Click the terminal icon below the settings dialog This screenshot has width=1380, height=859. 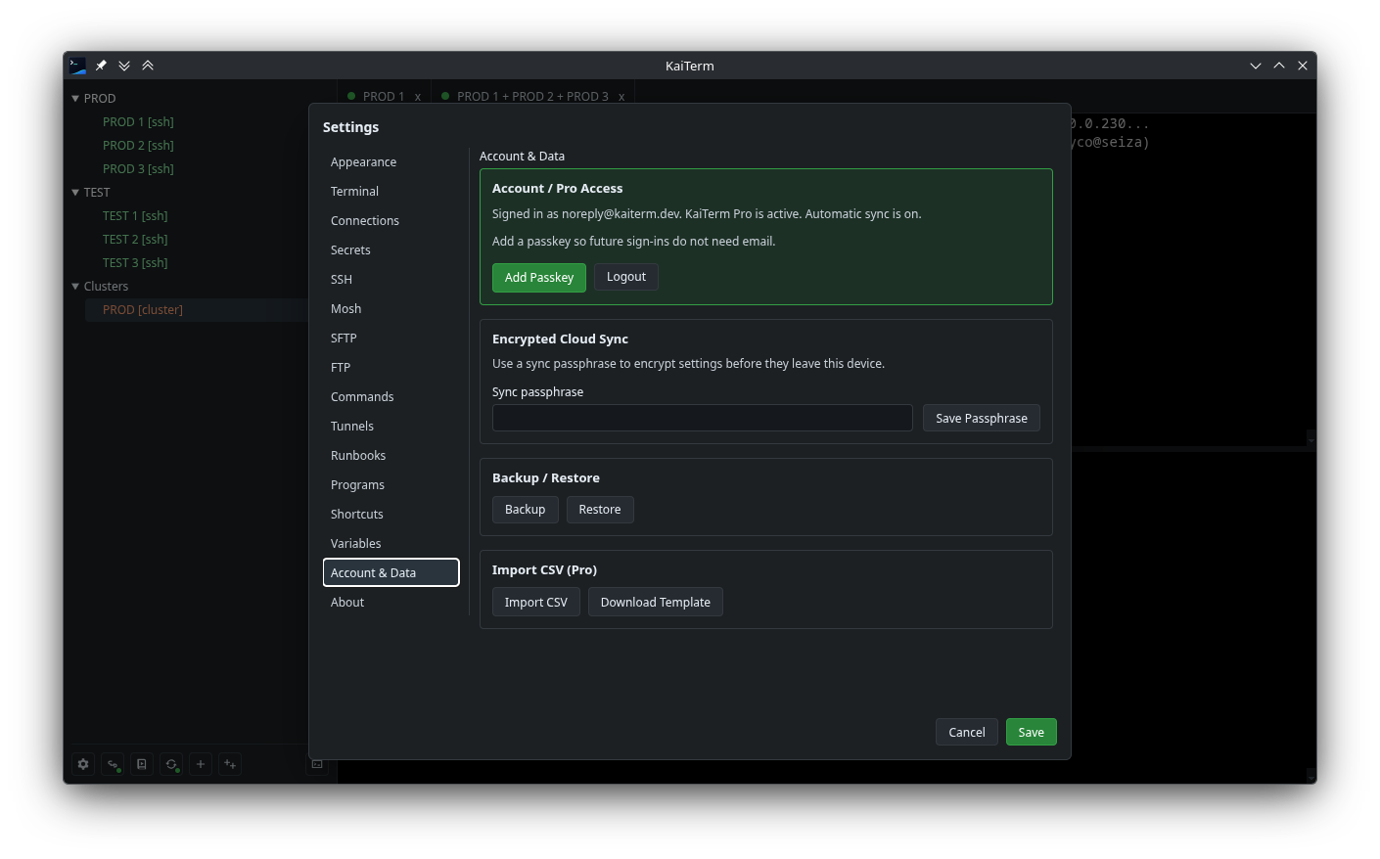click(x=317, y=764)
